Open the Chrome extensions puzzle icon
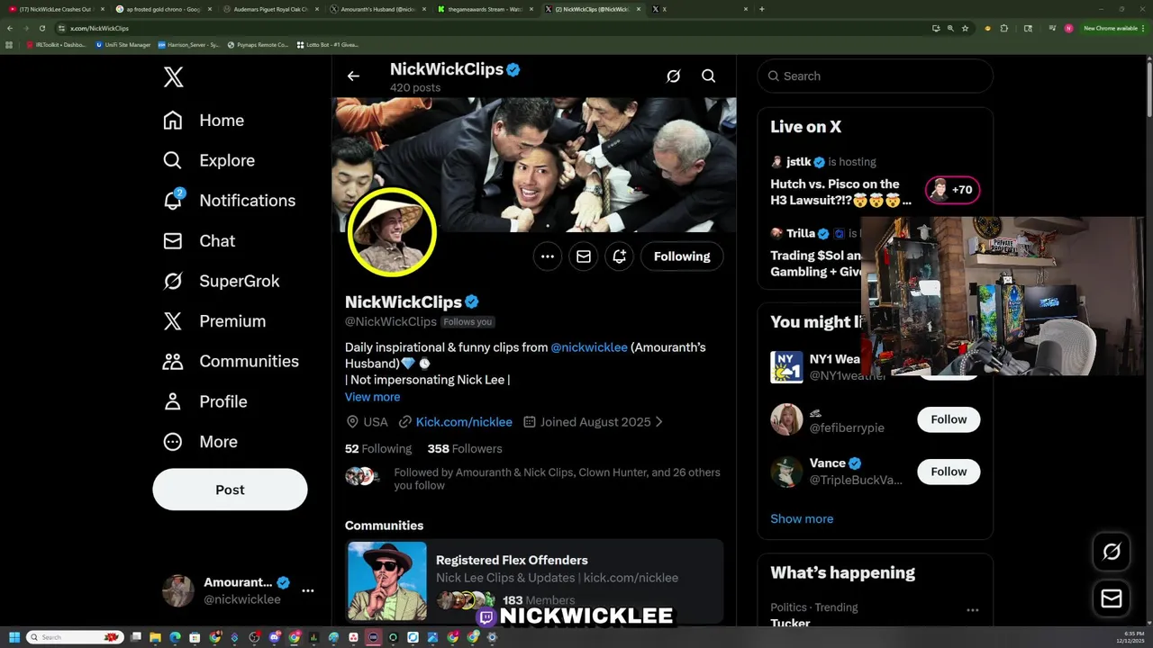Viewport: 1153px width, 648px height. coord(1003,28)
